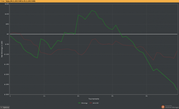Screen dimensions: 179x109
Task: Click the x-axis label 31
Action: point(112,96)
